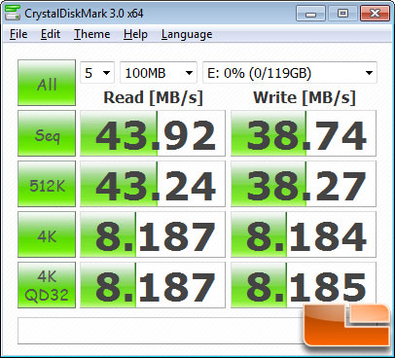Viewport: 395px width, 358px height.
Task: Click the 4K read result 8.187
Action: coord(153,234)
